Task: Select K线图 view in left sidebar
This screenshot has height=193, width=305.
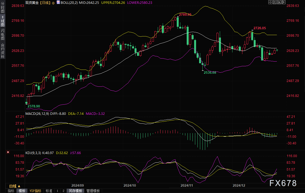Action: (x=2, y=21)
